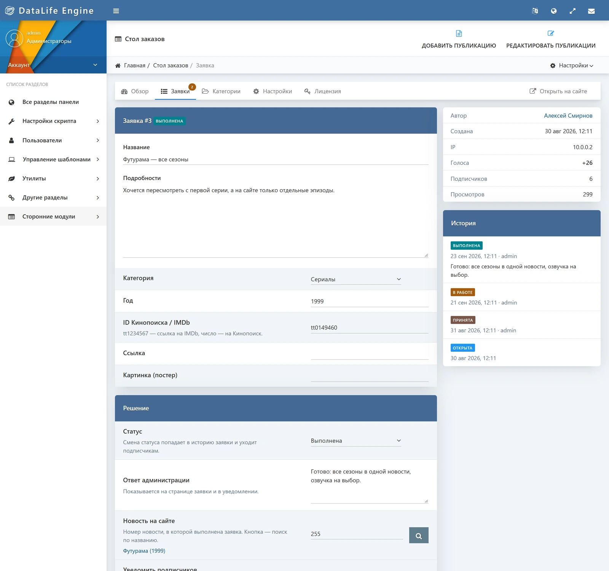Open the Категория dropdown showing Сериалы
609x571 pixels.
tap(356, 279)
